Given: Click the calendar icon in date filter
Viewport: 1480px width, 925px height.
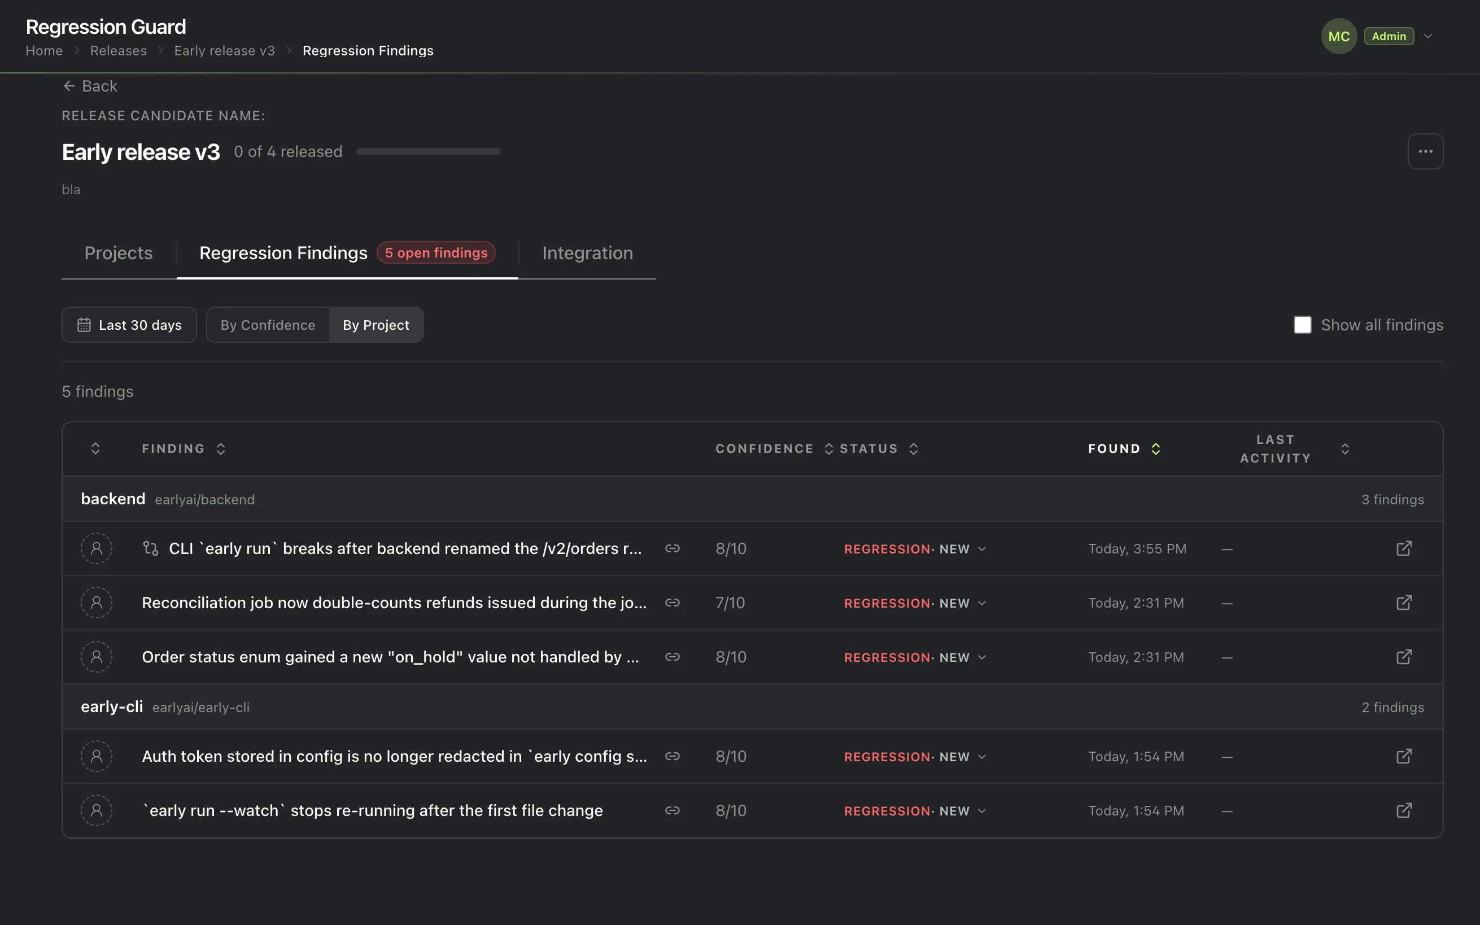Looking at the screenshot, I should (x=84, y=325).
